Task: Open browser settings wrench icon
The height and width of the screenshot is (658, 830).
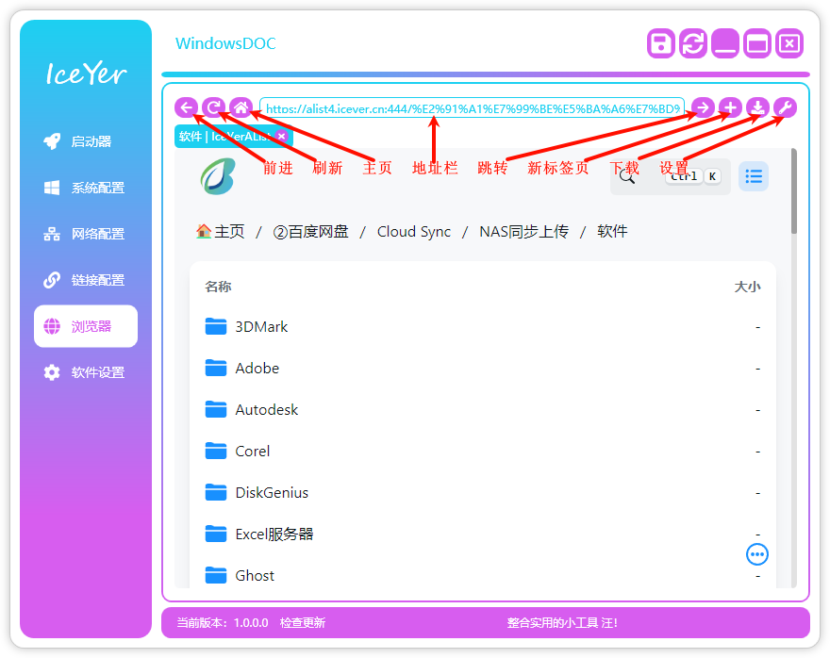Action: click(785, 107)
